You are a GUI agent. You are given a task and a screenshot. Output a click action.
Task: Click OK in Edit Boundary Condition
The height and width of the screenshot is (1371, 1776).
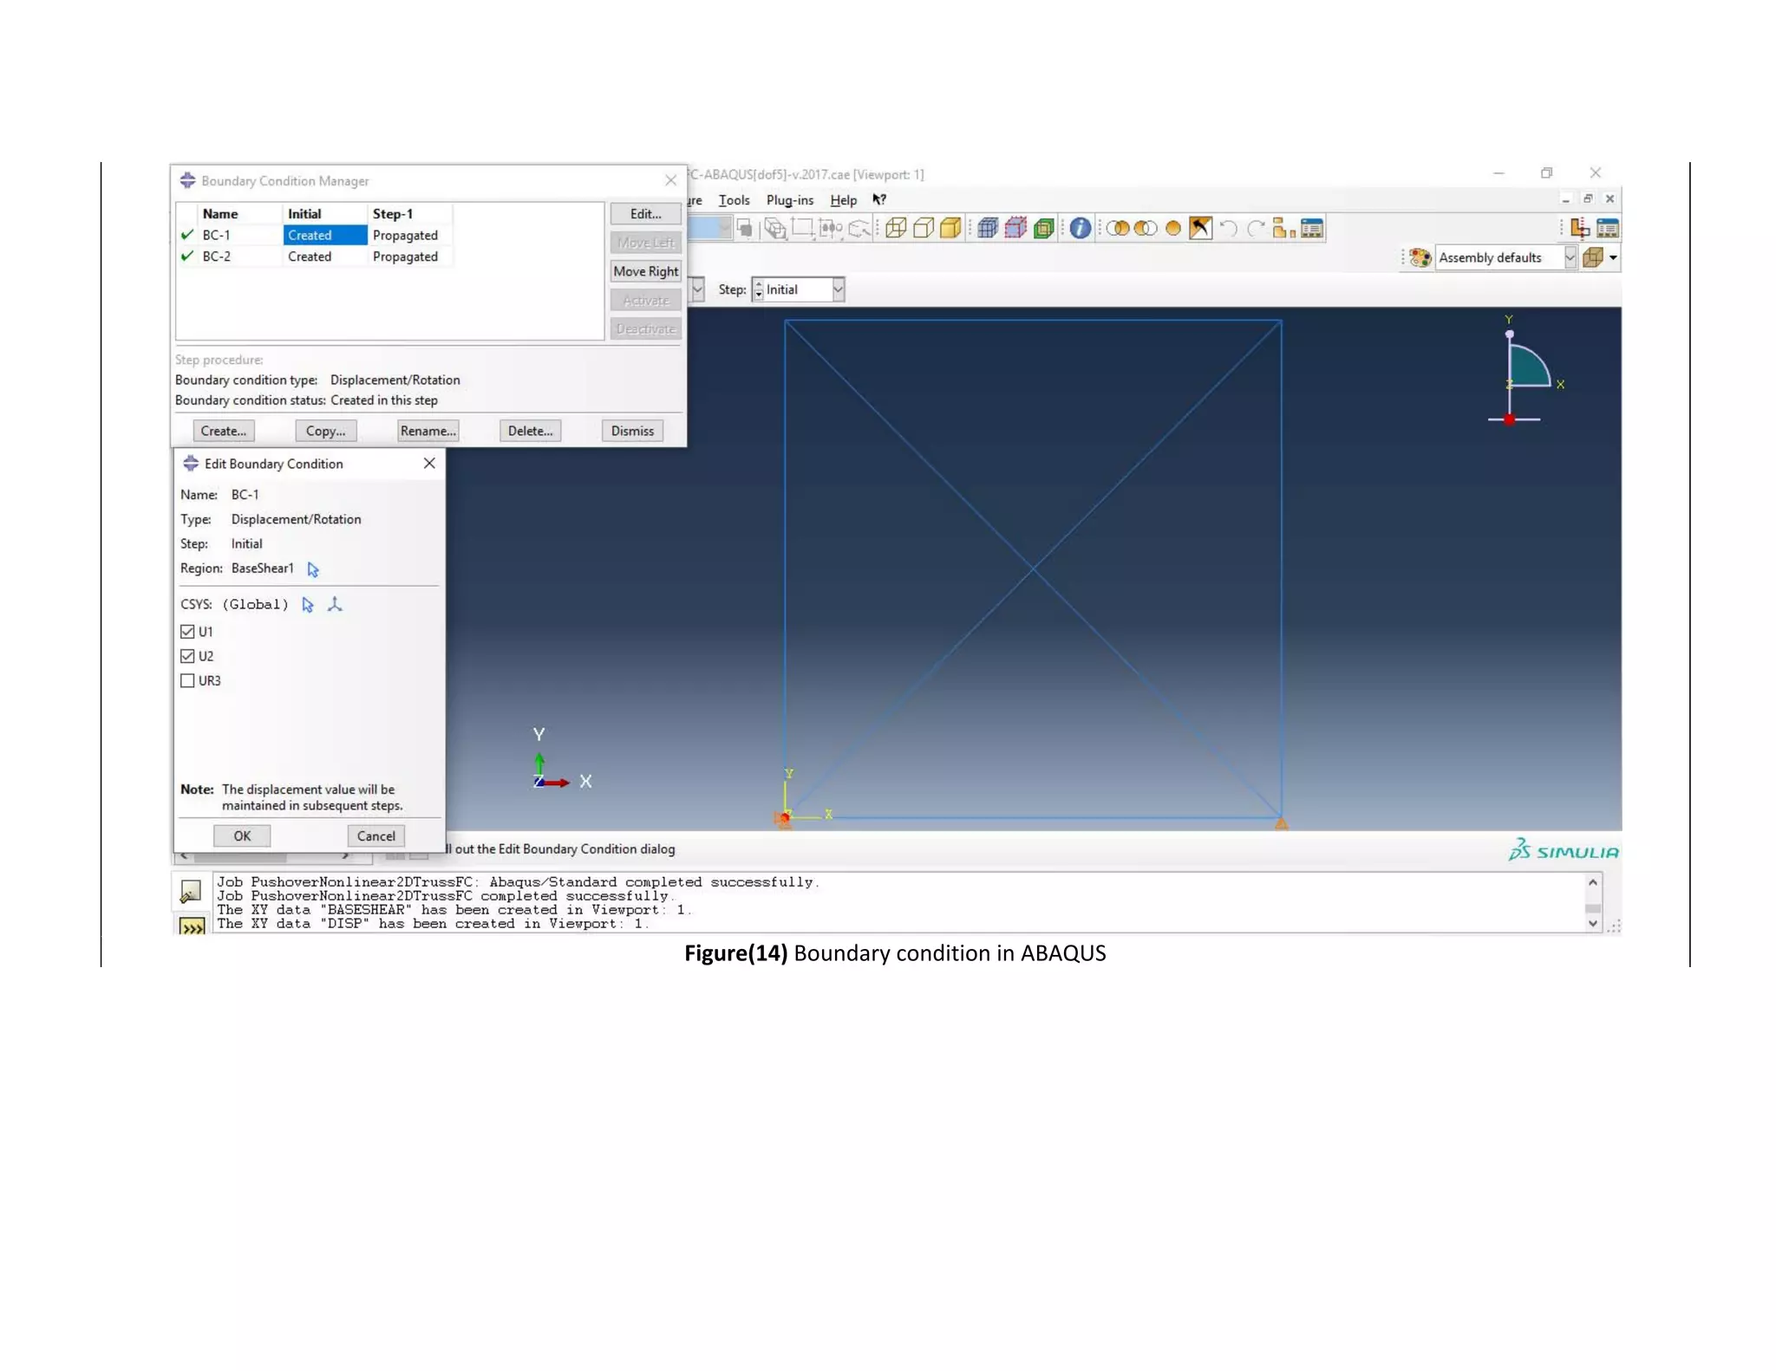click(242, 835)
